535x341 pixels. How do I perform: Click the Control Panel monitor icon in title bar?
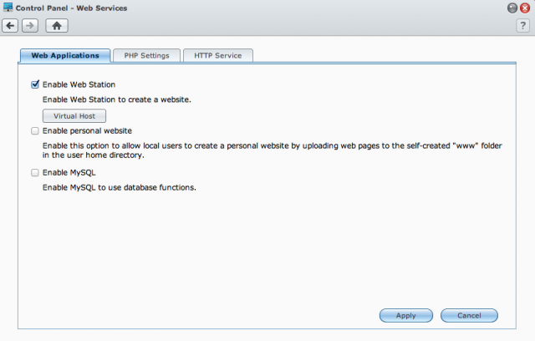8,8
